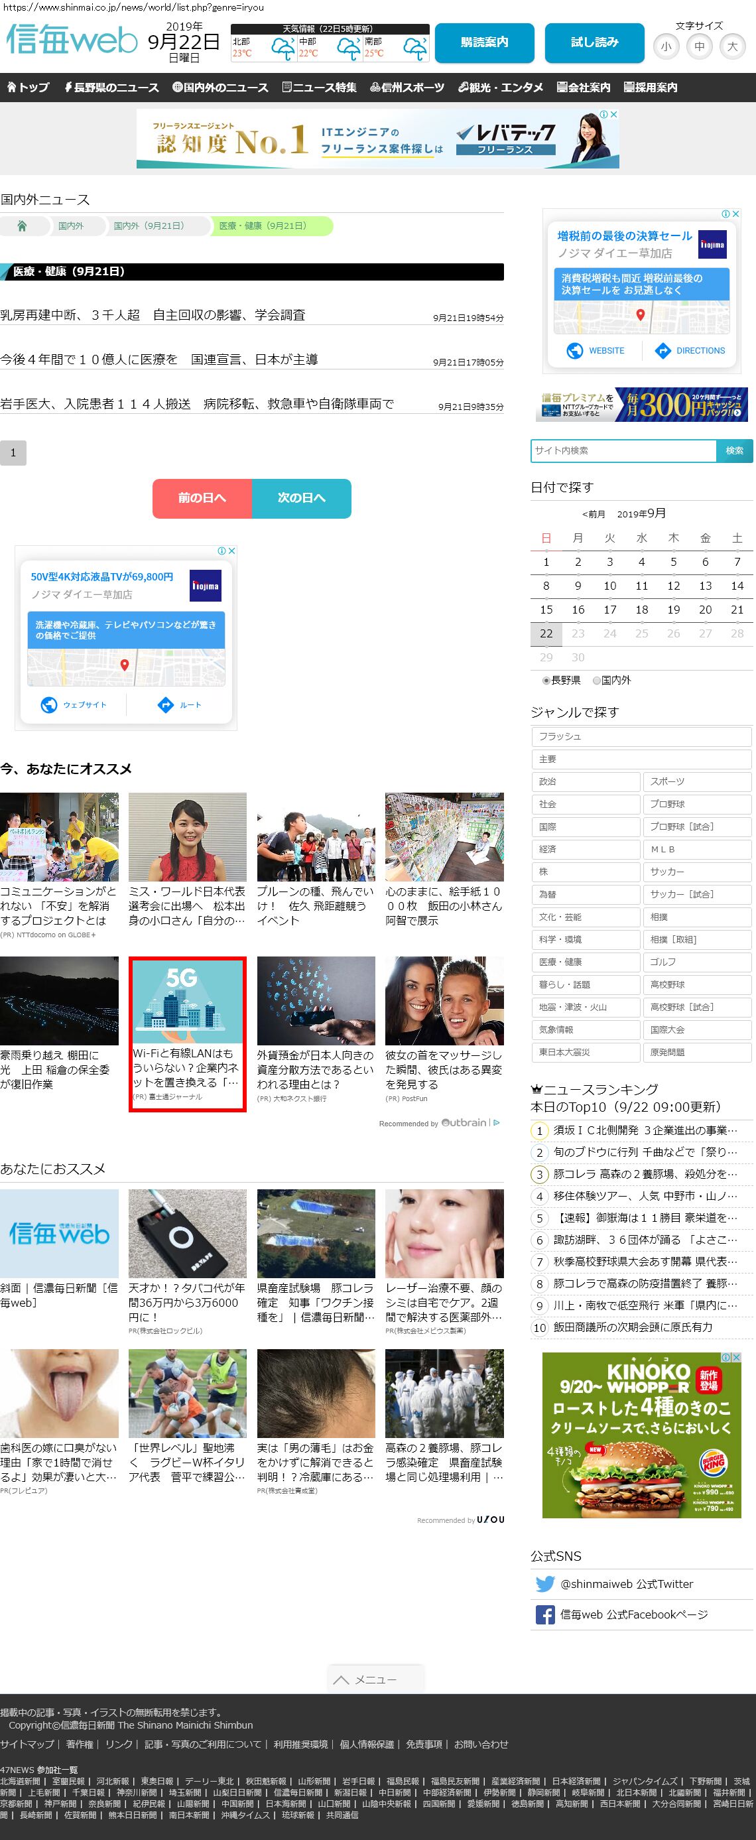
Task: Open the official Facebook page icon
Action: tap(544, 1614)
